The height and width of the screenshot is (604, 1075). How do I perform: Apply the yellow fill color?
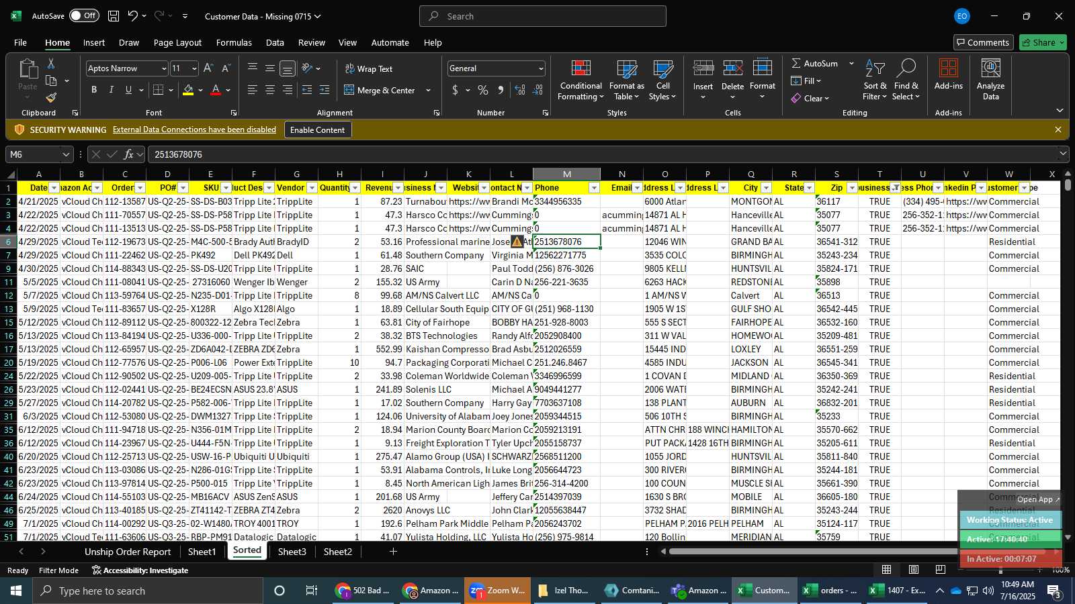pos(188,90)
